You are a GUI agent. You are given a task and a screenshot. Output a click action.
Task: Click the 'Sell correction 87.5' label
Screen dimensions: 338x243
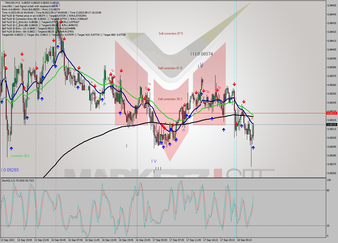pyautogui.click(x=171, y=34)
